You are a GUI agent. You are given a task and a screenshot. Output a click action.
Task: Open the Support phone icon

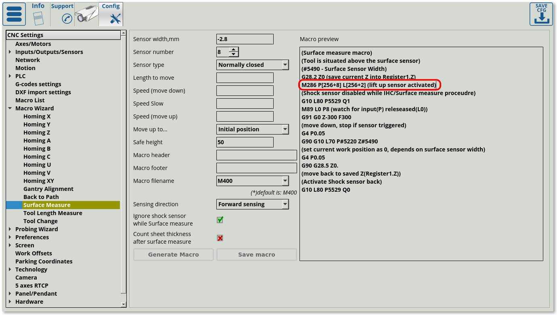pos(67,19)
